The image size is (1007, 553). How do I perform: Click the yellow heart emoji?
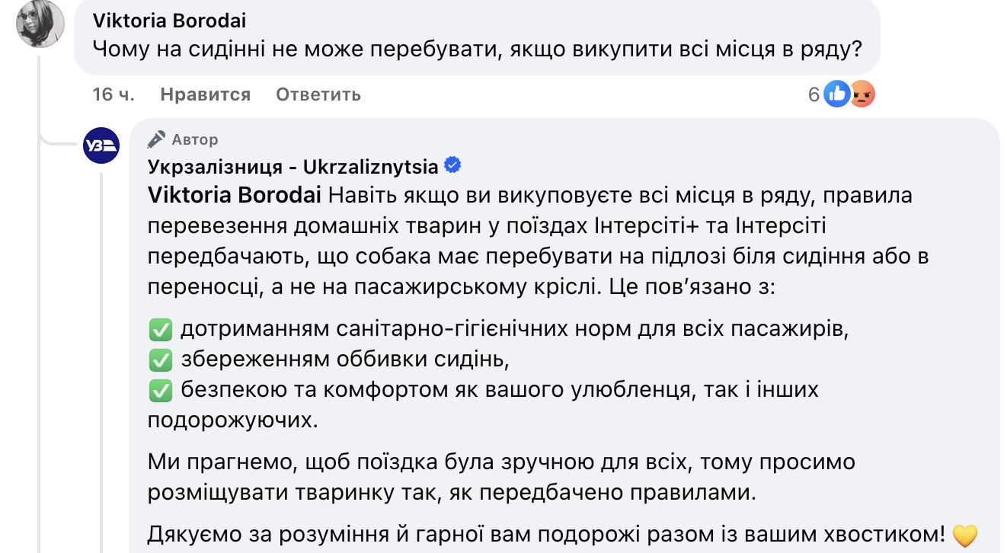click(964, 535)
